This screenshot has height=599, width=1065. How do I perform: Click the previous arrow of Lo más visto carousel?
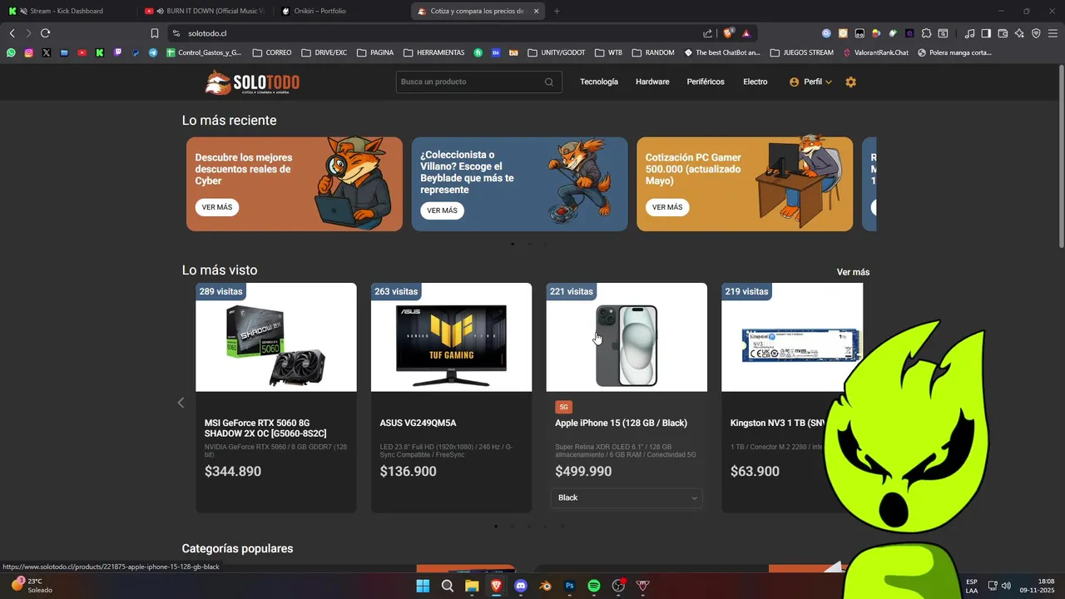click(181, 403)
